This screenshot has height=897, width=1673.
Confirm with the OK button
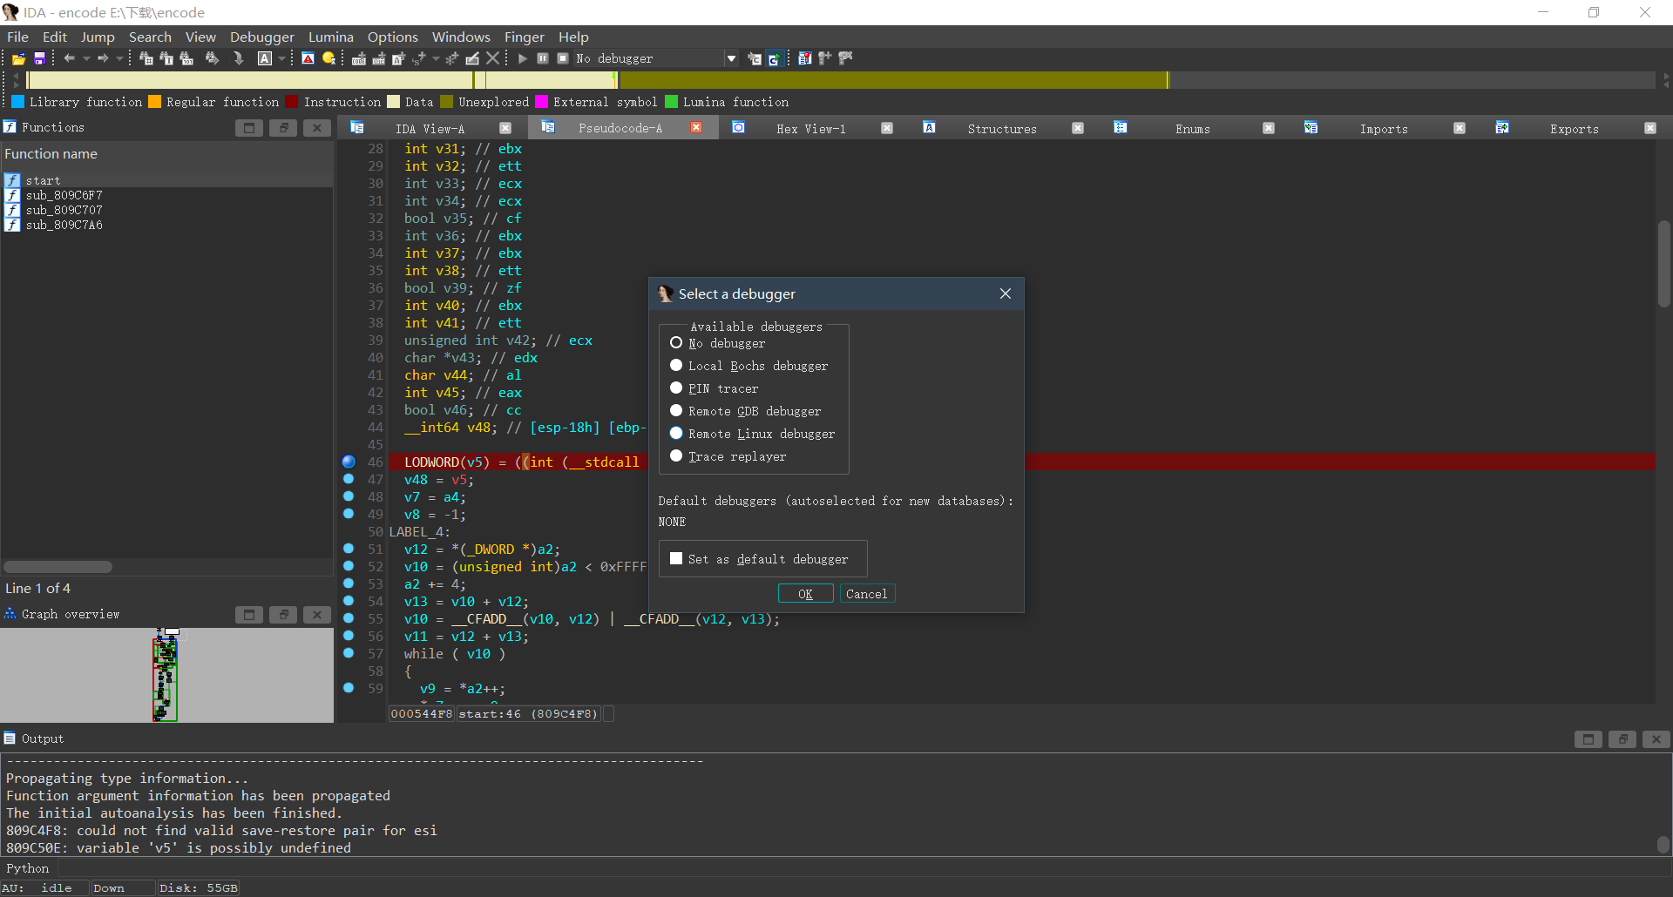805,594
